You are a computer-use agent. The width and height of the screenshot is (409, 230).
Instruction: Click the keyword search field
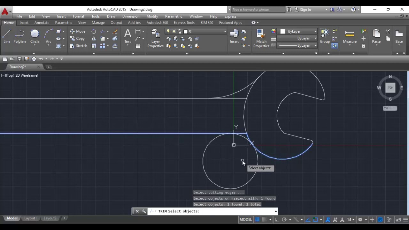point(258,10)
